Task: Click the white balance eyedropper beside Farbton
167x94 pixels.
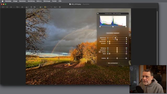Action: tap(100, 52)
